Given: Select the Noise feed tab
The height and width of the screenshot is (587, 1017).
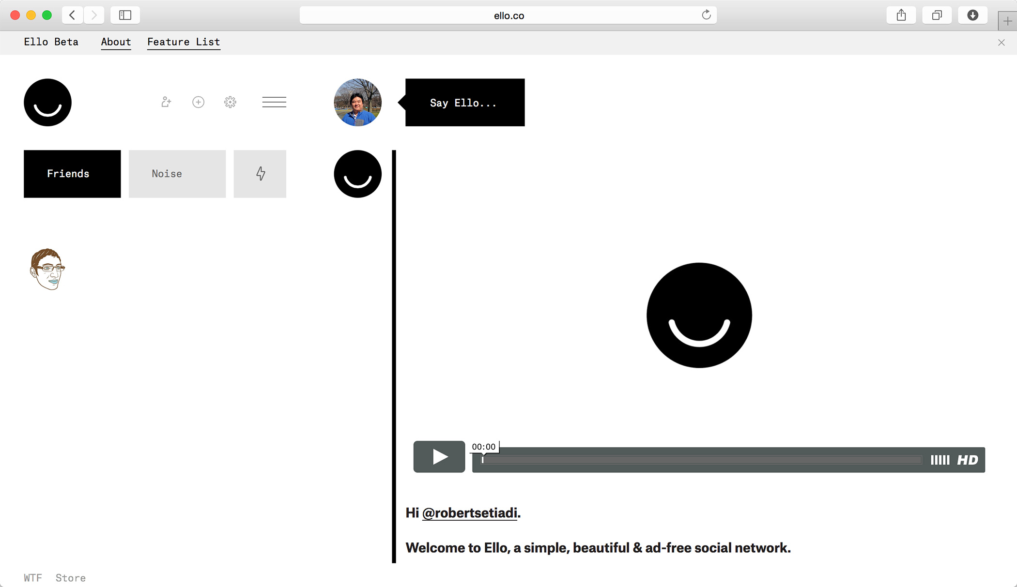Looking at the screenshot, I should (x=167, y=173).
